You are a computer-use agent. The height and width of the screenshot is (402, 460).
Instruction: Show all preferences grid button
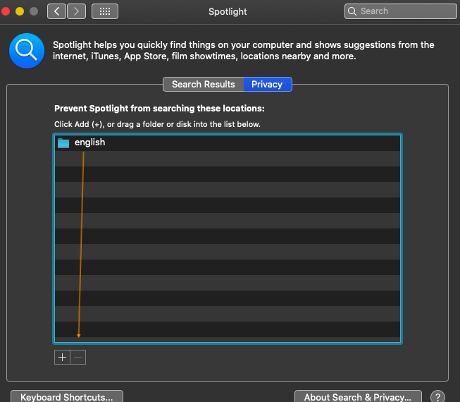click(105, 11)
